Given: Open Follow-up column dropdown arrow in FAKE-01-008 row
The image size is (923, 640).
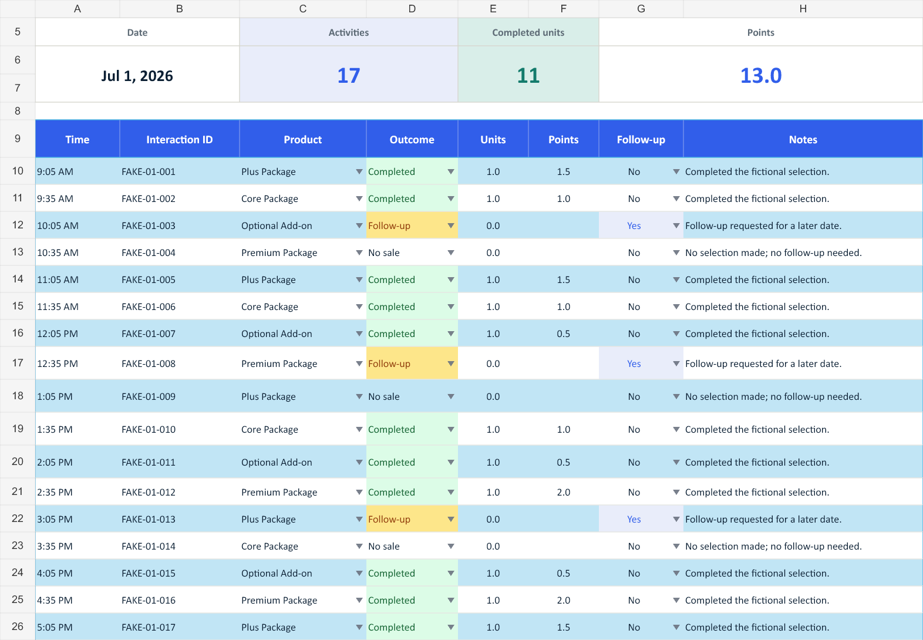Looking at the screenshot, I should pos(676,363).
